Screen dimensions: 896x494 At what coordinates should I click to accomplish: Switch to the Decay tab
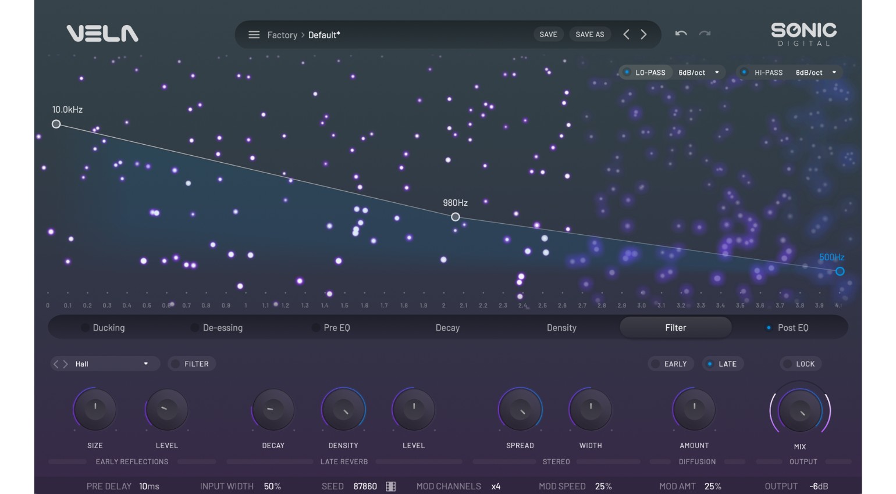[x=447, y=327]
